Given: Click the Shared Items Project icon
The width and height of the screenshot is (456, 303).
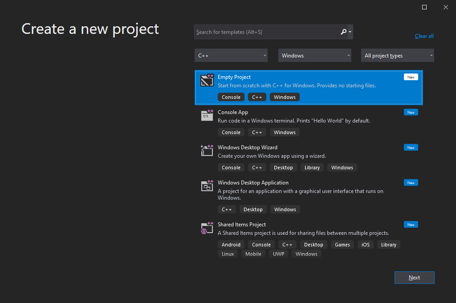Looking at the screenshot, I should click(207, 228).
